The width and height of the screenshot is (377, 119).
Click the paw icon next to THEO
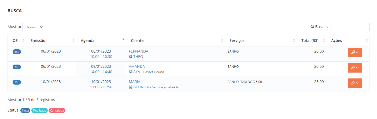(x=131, y=57)
